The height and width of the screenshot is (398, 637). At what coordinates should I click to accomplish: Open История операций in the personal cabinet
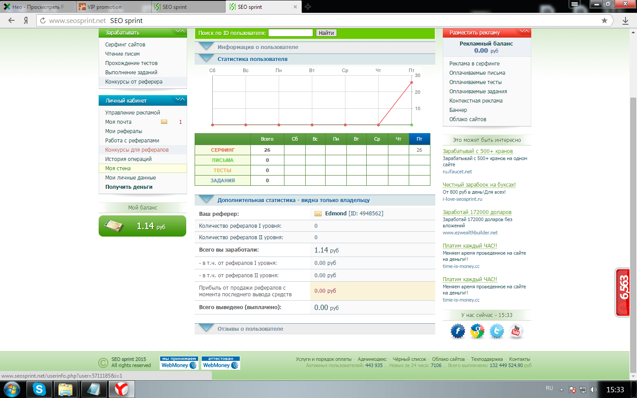[x=128, y=159]
